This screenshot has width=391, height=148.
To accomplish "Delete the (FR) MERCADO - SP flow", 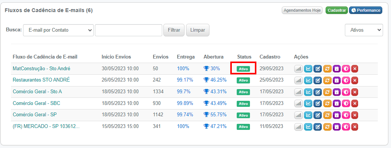I will 355,127.
